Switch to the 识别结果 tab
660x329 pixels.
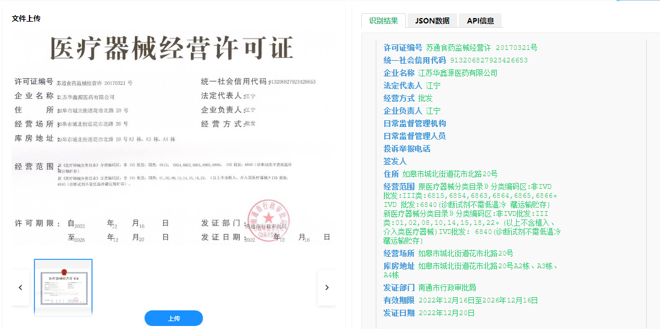tap(384, 20)
